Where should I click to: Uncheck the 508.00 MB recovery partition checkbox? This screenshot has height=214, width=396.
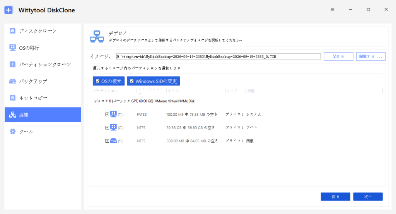pos(107,141)
